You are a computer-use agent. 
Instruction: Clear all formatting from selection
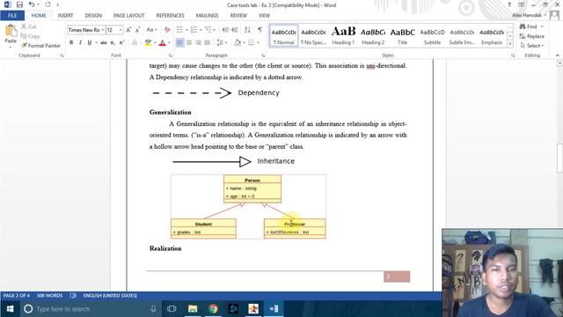pos(167,30)
